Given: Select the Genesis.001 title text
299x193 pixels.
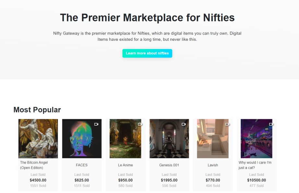Looking at the screenshot, I should (169, 165).
